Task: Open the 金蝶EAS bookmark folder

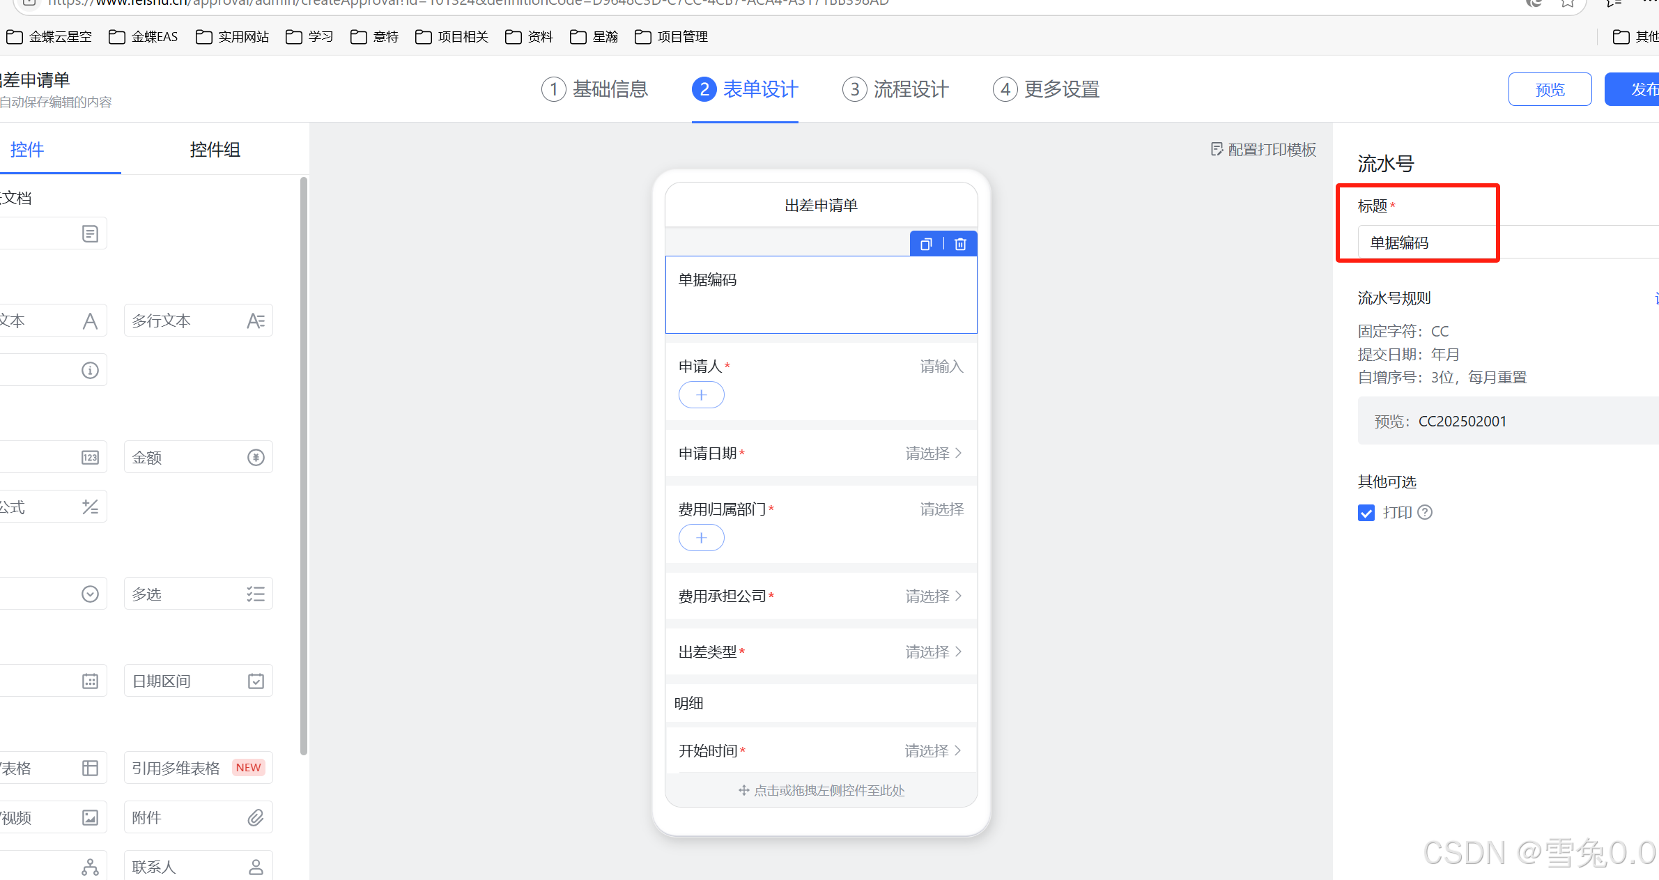Action: [x=144, y=36]
